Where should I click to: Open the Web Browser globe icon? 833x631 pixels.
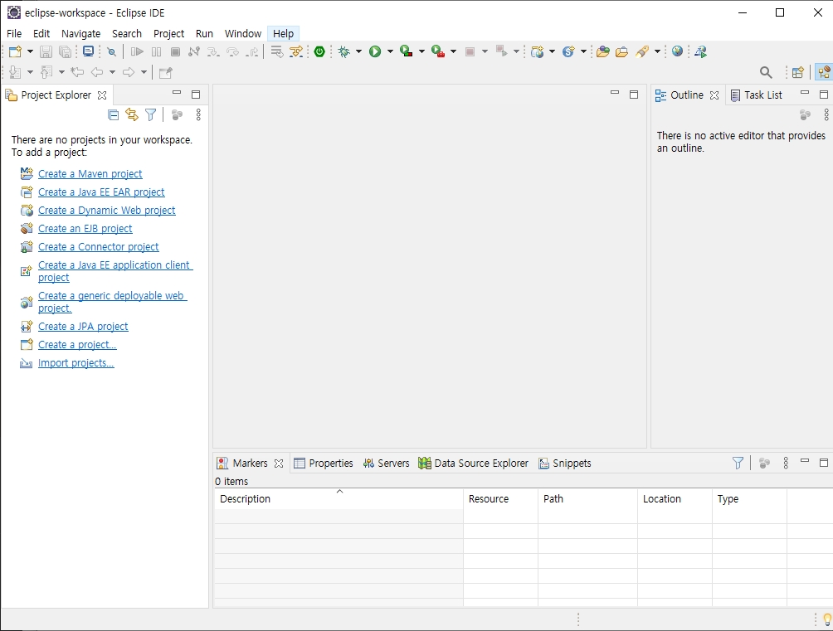[x=677, y=51]
